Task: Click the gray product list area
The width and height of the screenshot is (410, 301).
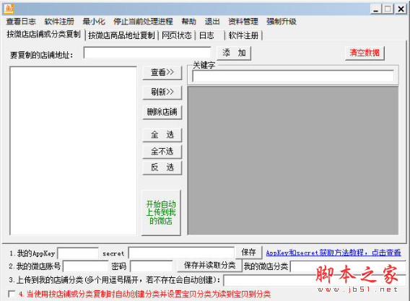Action: (293, 160)
